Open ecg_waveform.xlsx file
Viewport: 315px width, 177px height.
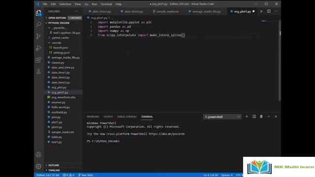coord(63,97)
